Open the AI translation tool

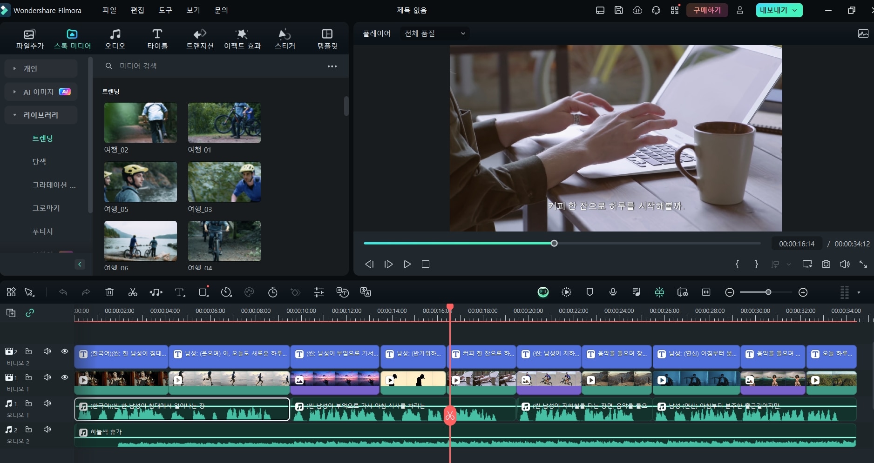[366, 292]
